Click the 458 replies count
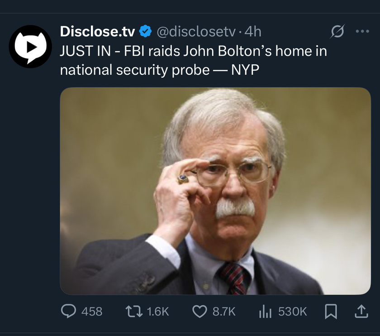Screen dimensions: 380x336 (x=92, y=312)
